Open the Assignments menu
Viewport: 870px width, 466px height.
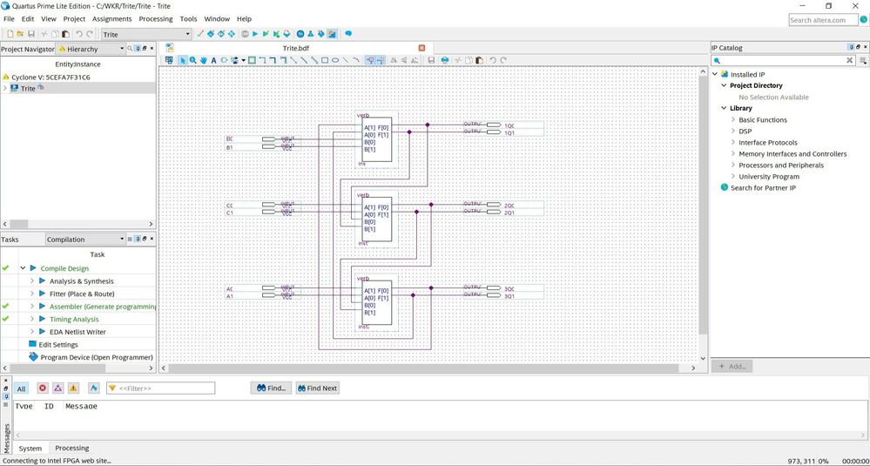pyautogui.click(x=112, y=18)
